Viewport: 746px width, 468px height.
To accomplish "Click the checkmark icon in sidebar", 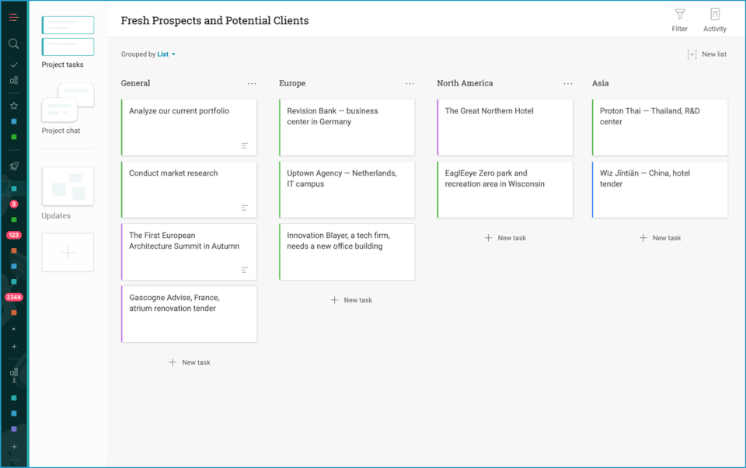I will pos(14,65).
